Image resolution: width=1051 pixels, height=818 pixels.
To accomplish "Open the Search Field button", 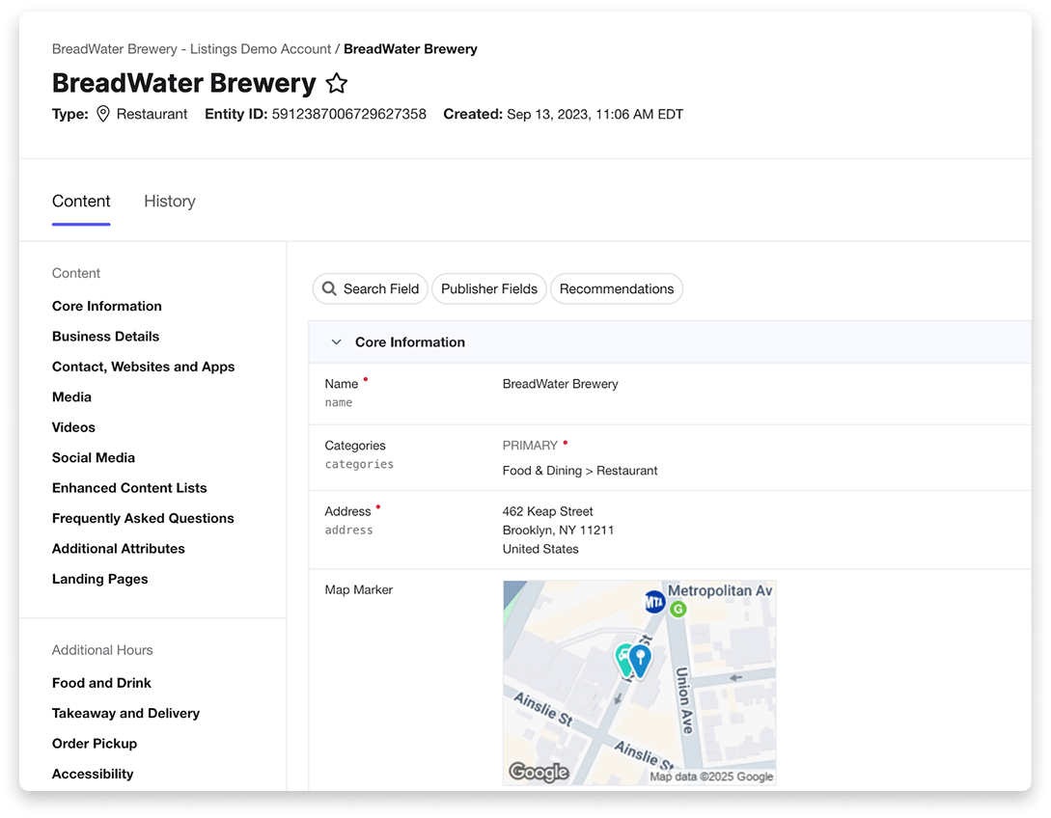I will 370,288.
